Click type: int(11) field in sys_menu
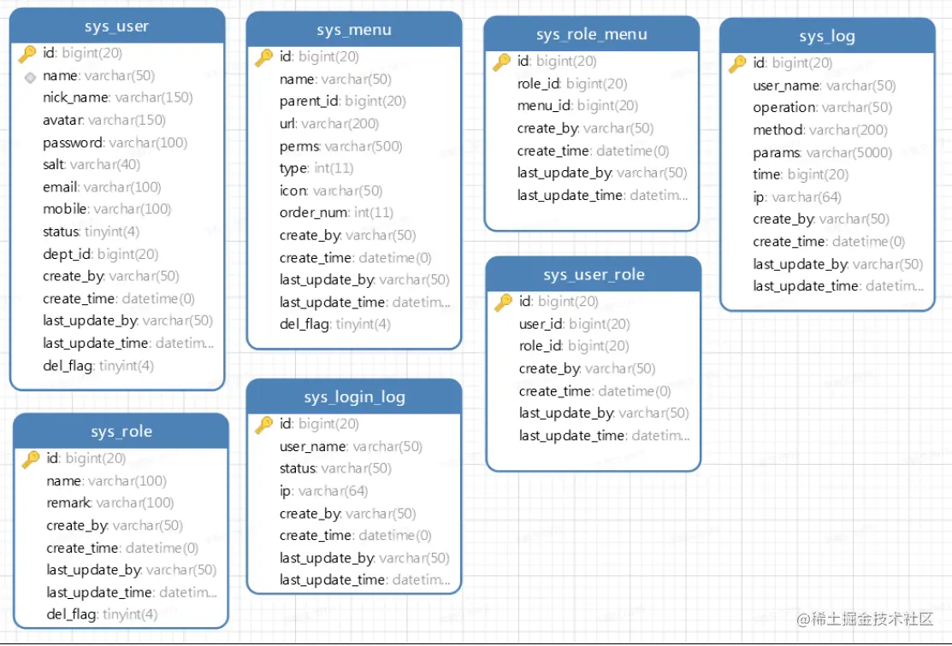 pyautogui.click(x=317, y=168)
